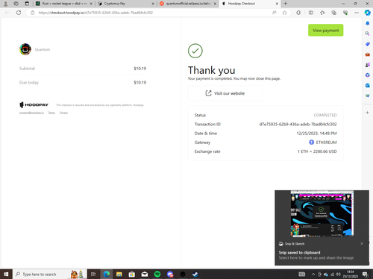Screen dimensions: 373x279
Task: Close the Cryptomus Pay tab
Action: pyautogui.click(x=153, y=4)
